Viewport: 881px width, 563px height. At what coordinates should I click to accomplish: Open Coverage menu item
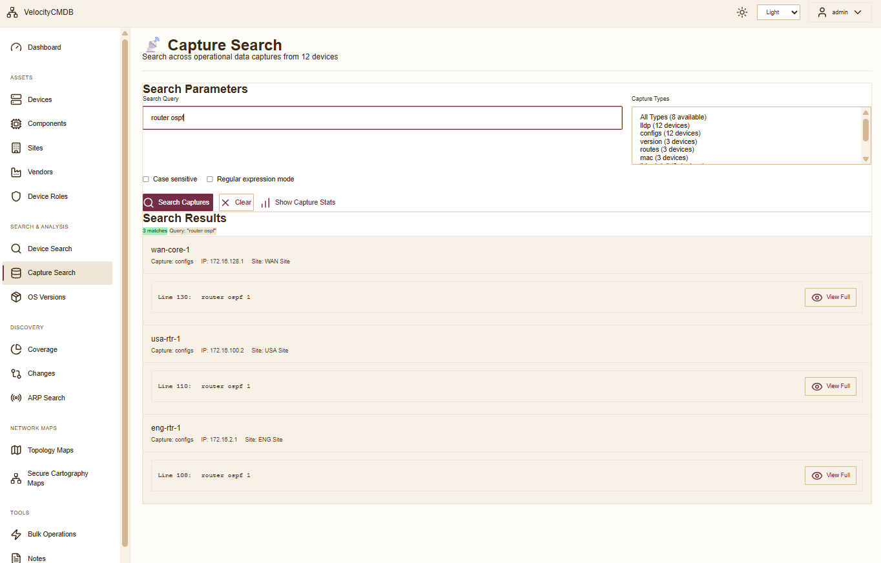tap(57, 349)
